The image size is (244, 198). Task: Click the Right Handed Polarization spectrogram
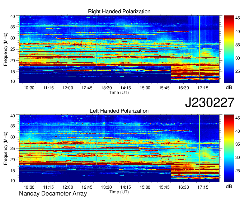coord(119,49)
